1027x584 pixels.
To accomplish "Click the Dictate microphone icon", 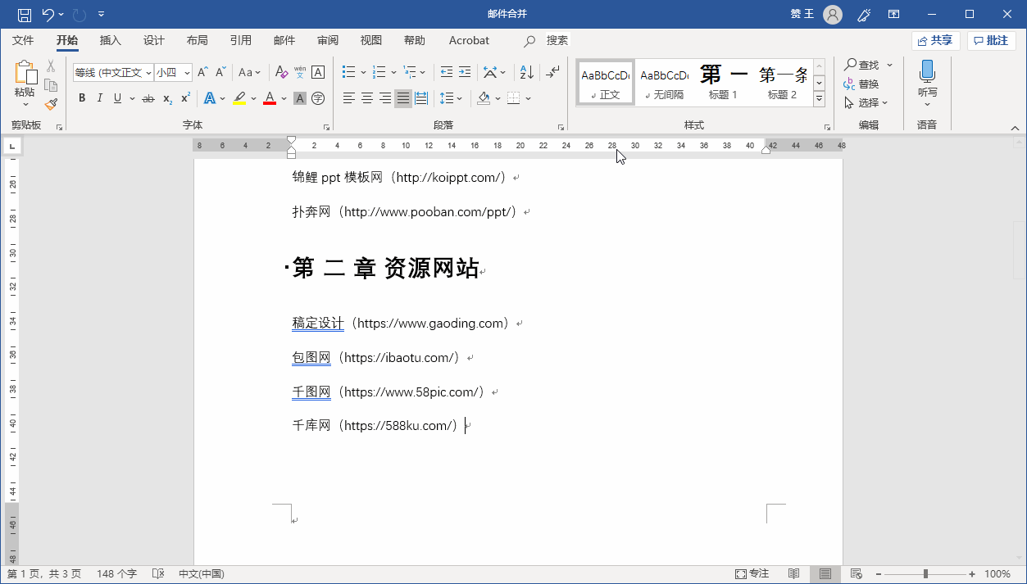I will 927,72.
